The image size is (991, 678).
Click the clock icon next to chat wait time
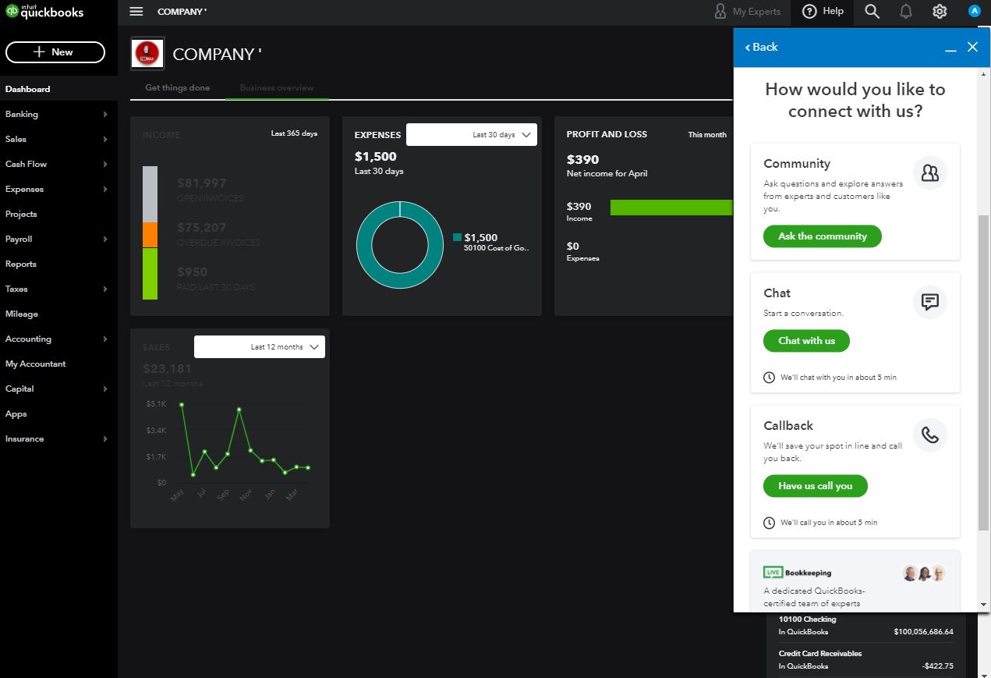click(x=770, y=377)
